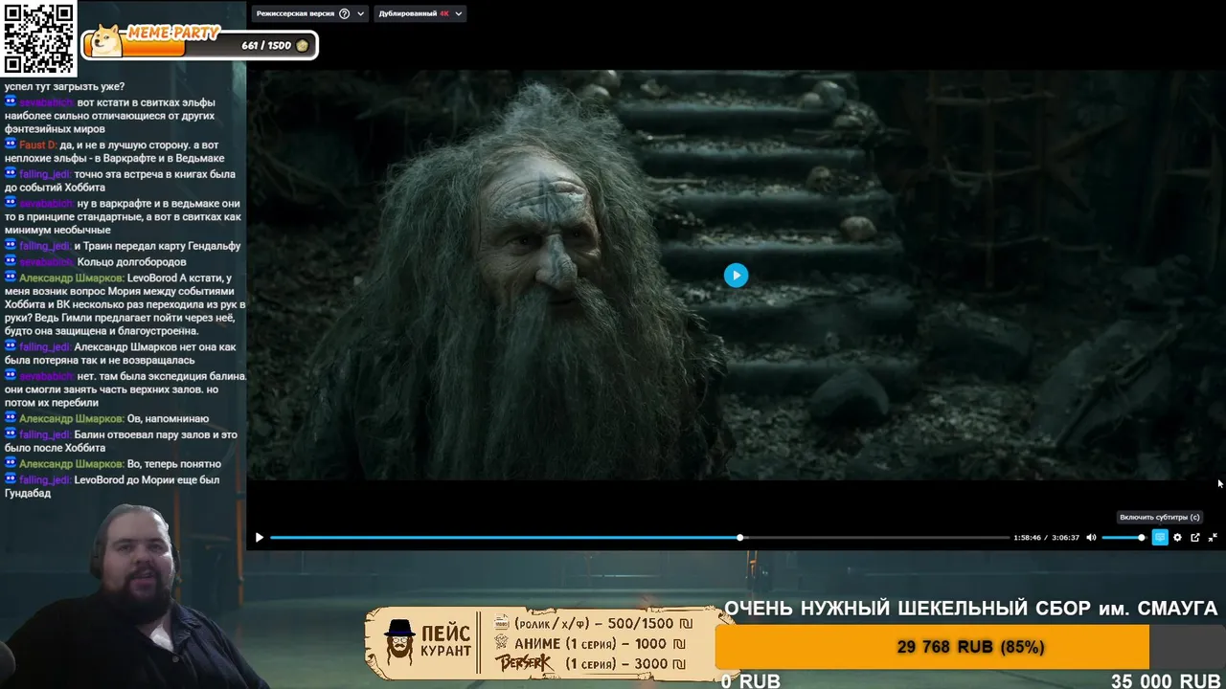Open player settings gear
The width and height of the screenshot is (1226, 689).
1177,538
